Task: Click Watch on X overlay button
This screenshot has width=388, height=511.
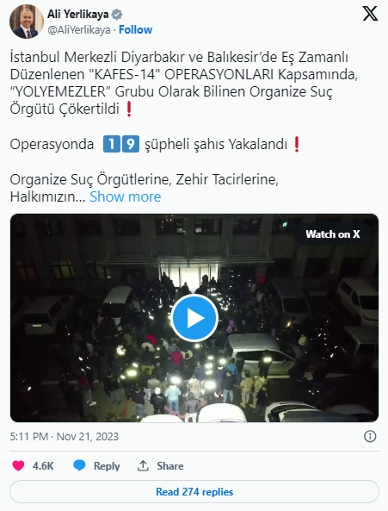Action: tap(333, 234)
